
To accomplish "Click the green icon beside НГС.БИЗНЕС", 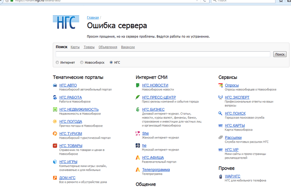I will (x=138, y=110).
